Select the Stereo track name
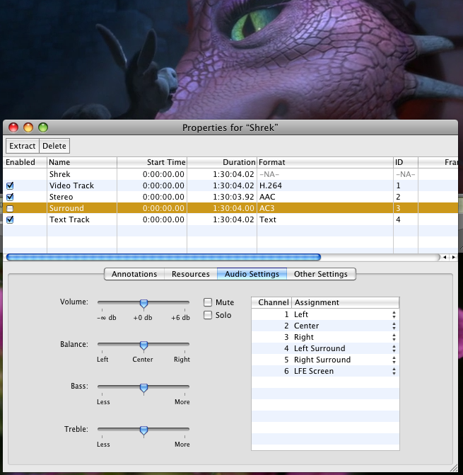Viewport: 463px width, 475px height. coord(61,197)
